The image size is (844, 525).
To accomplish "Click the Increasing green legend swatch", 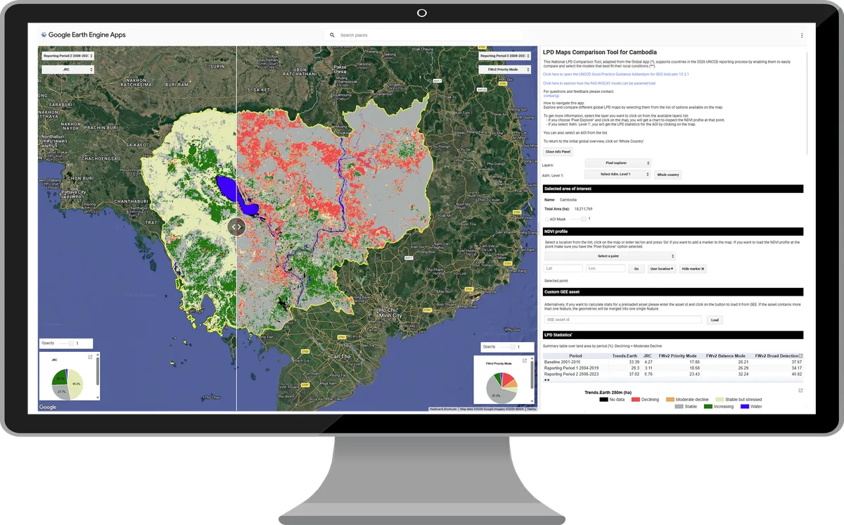I will 708,406.
